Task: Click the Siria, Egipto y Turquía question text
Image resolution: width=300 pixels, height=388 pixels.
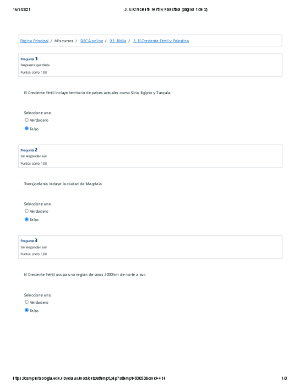Action: coord(97,92)
